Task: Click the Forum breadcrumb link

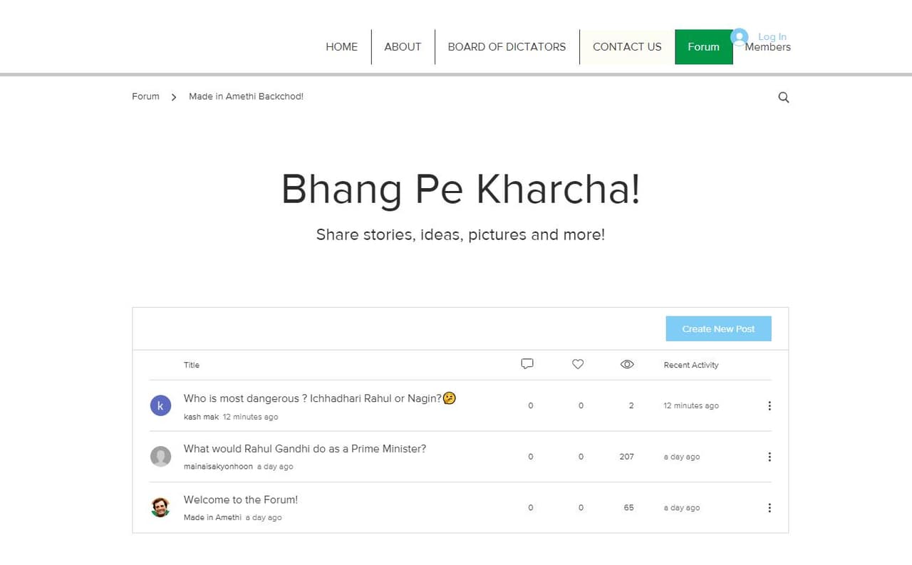Action: 145,96
